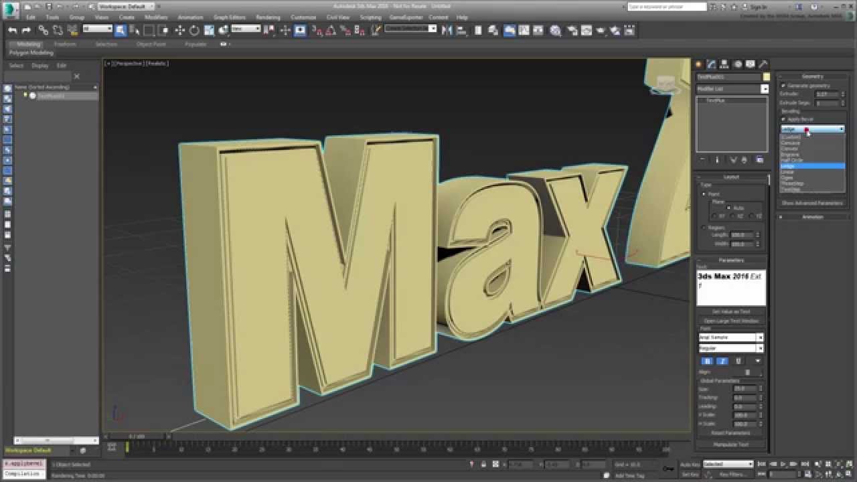This screenshot has height=482, width=857.
Task: Select the Auto plane radio button
Action: [x=729, y=208]
